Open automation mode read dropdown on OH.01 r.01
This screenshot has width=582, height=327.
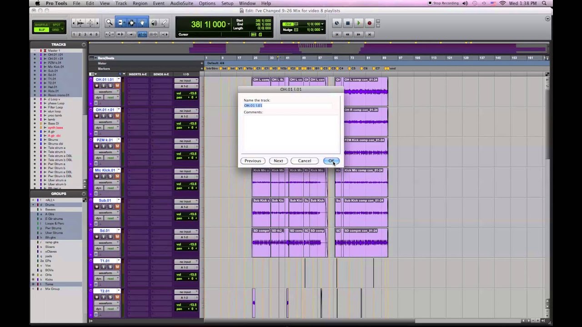[x=112, y=128]
